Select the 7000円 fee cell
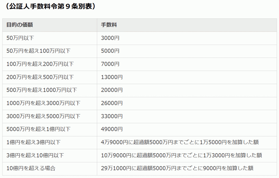 (x=108, y=64)
